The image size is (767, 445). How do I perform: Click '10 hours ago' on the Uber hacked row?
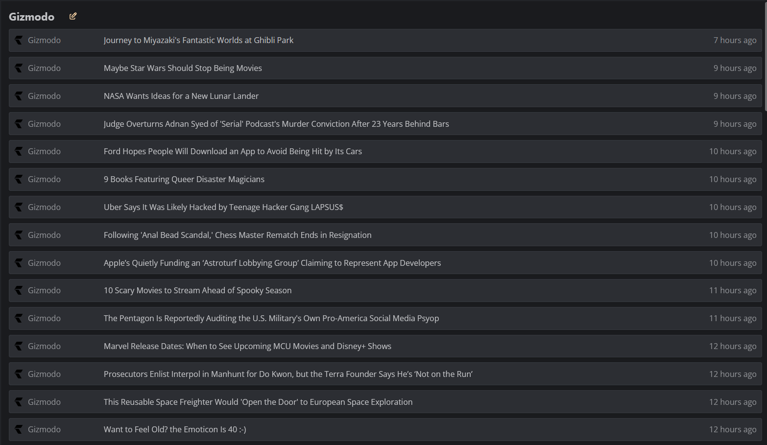tap(733, 207)
